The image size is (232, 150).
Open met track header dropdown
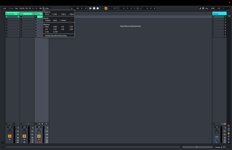tap(33, 14)
